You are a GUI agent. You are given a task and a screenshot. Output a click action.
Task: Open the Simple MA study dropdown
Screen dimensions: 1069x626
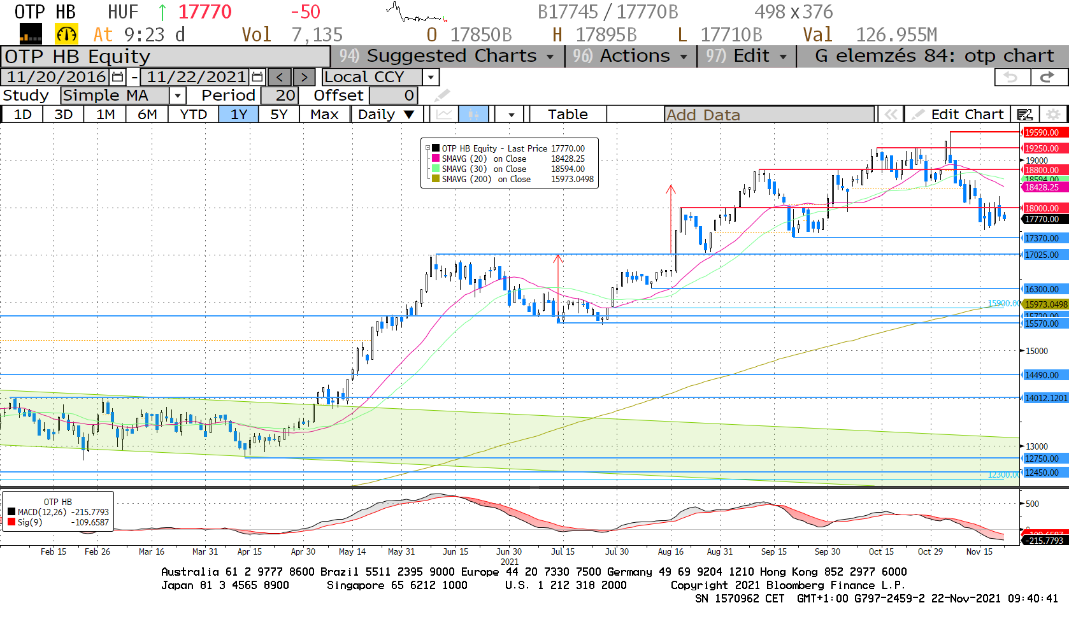178,96
